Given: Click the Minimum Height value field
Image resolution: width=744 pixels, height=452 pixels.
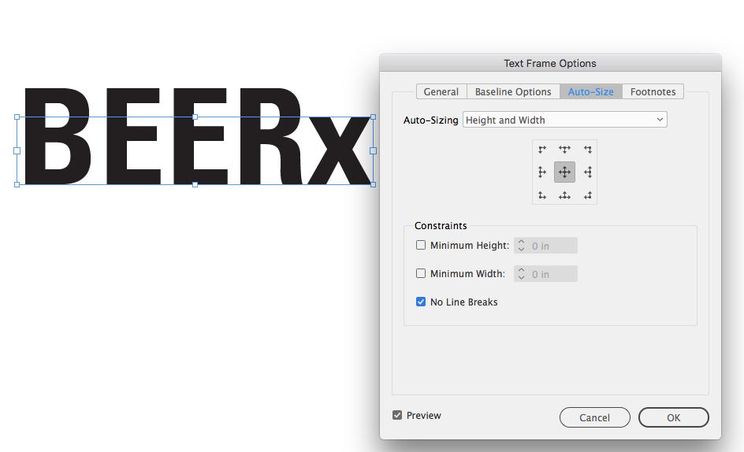Looking at the screenshot, I should [x=552, y=246].
